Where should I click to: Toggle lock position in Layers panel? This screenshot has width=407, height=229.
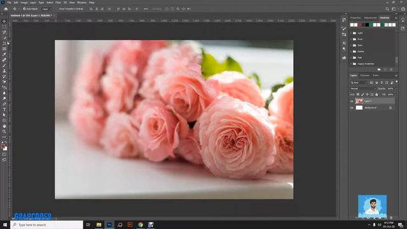[x=368, y=95]
